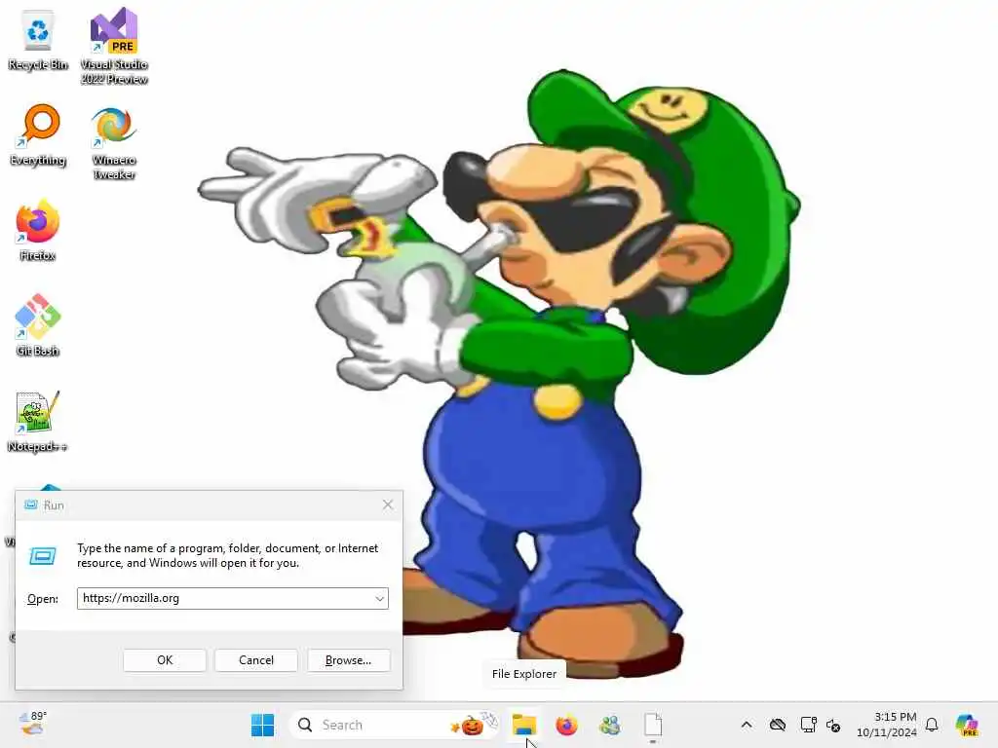The image size is (998, 748).
Task: Open the Recycle Bin desktop icon
Action: pyautogui.click(x=38, y=41)
